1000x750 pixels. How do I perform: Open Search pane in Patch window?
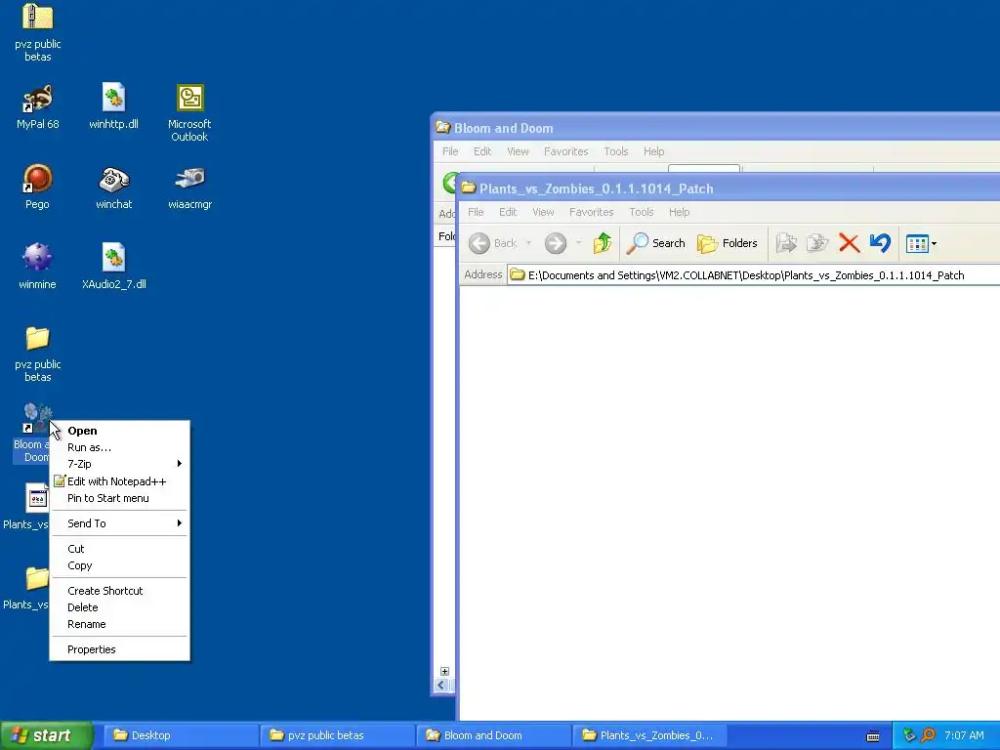pyautogui.click(x=655, y=243)
